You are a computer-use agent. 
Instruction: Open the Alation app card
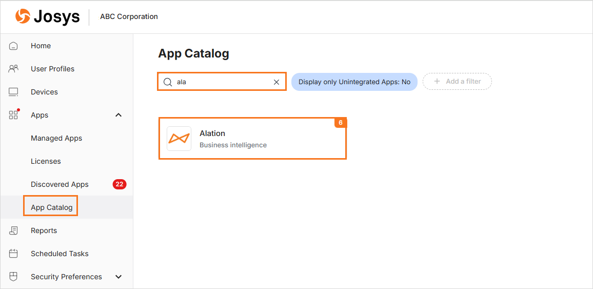pyautogui.click(x=252, y=139)
